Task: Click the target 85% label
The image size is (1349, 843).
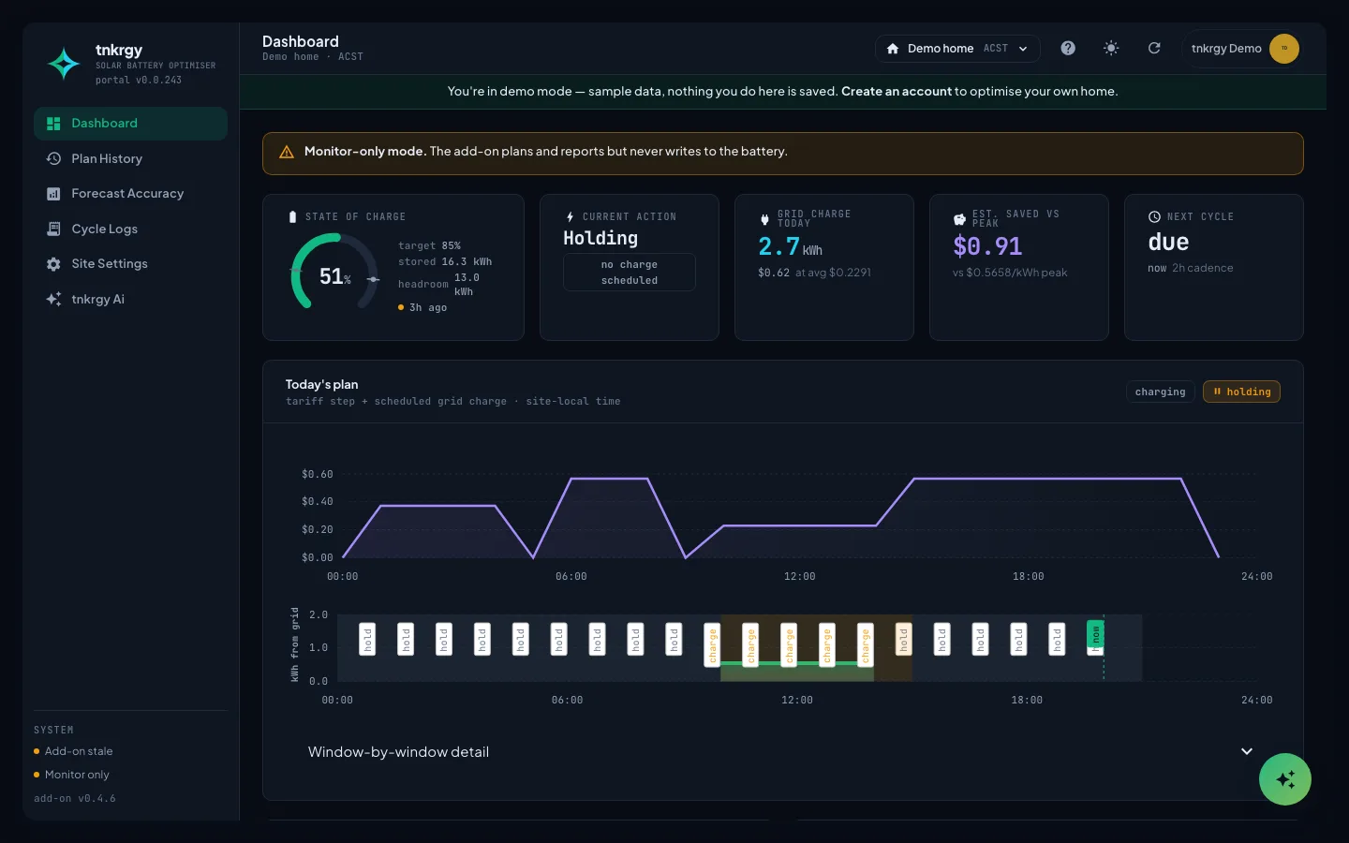Action: pos(429,246)
